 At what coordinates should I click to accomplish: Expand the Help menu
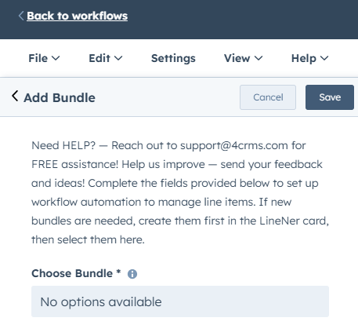tap(309, 58)
